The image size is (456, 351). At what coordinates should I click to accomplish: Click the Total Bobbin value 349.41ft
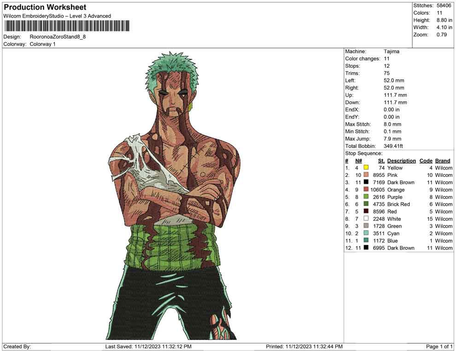click(392, 146)
